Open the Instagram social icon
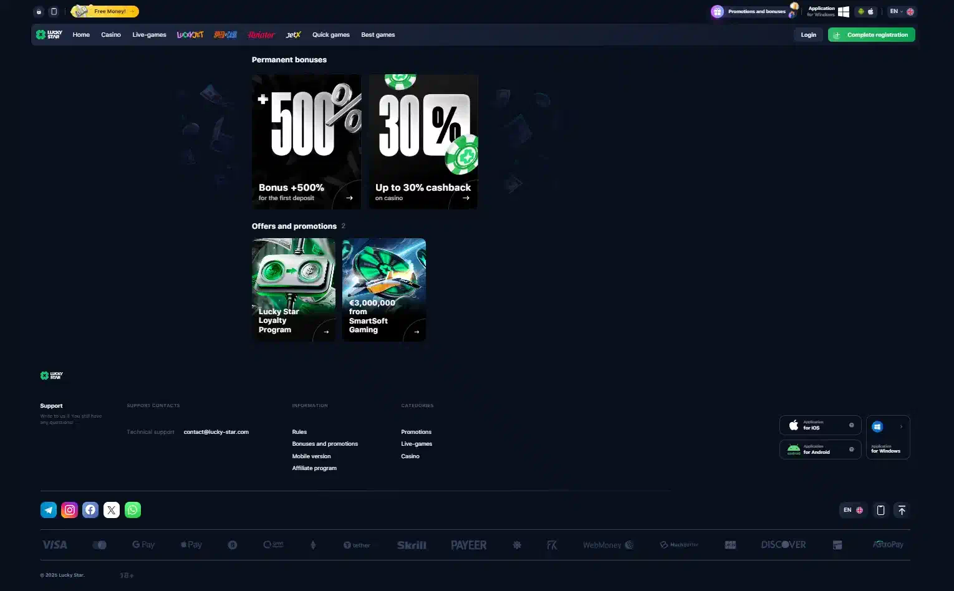Screen dimensions: 954x591 pos(70,510)
